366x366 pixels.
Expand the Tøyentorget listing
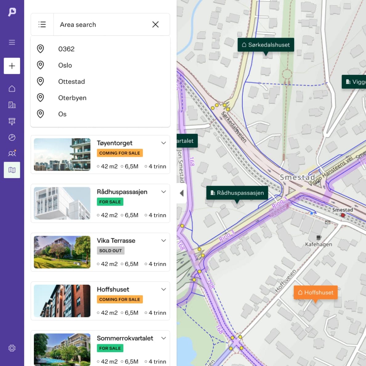click(x=164, y=143)
